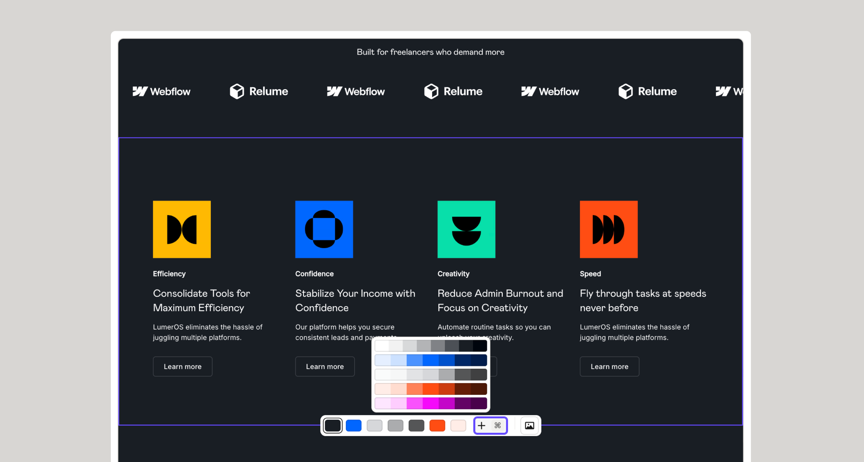Choose the light peach toolbar swatch

click(458, 425)
